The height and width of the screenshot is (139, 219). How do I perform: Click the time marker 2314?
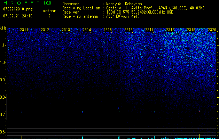(87, 30)
